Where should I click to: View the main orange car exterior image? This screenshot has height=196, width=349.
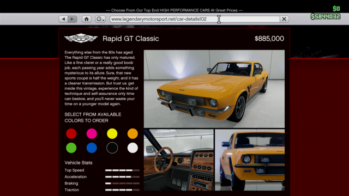pyautogui.click(x=214, y=89)
